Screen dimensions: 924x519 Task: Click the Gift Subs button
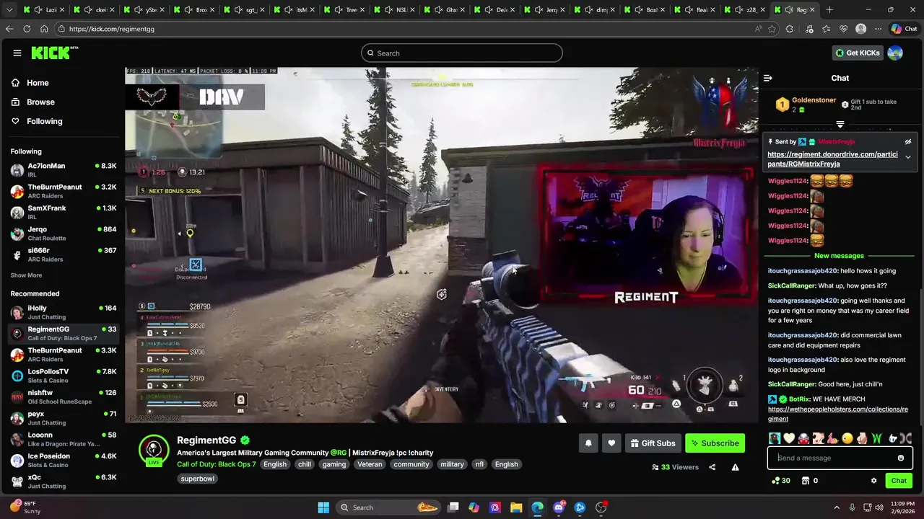coord(653,443)
